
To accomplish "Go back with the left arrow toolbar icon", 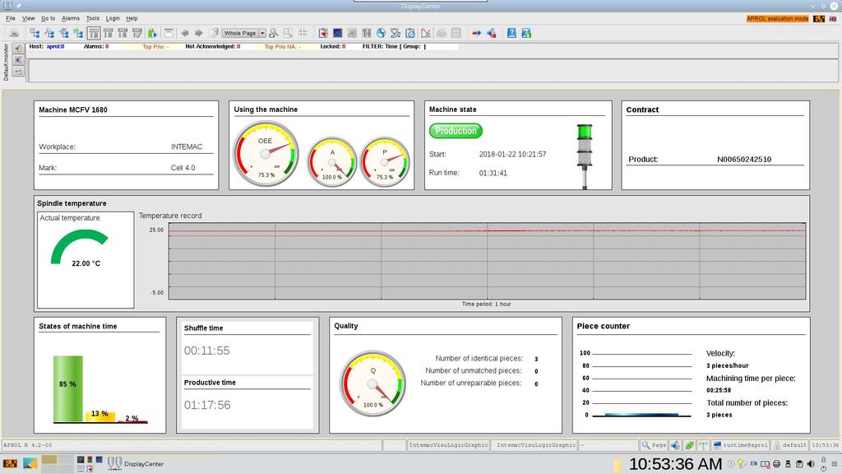I will [x=185, y=33].
